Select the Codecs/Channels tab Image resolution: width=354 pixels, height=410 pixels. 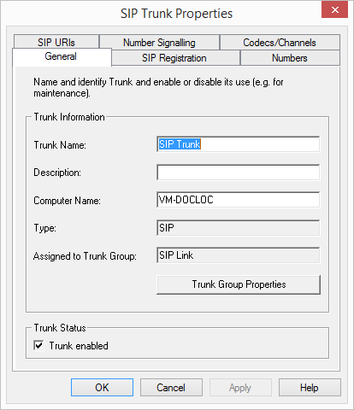pyautogui.click(x=280, y=42)
